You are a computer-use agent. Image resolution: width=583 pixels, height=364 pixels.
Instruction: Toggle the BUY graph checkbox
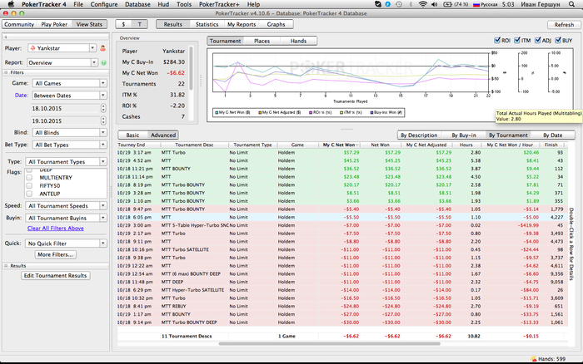coord(558,40)
